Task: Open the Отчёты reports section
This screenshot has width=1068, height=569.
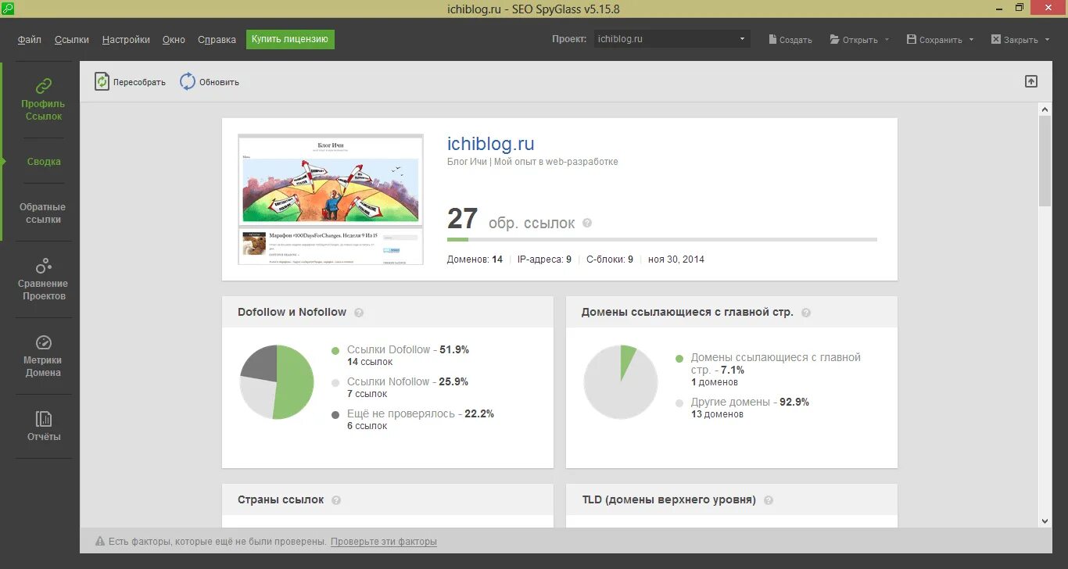Action: click(44, 426)
